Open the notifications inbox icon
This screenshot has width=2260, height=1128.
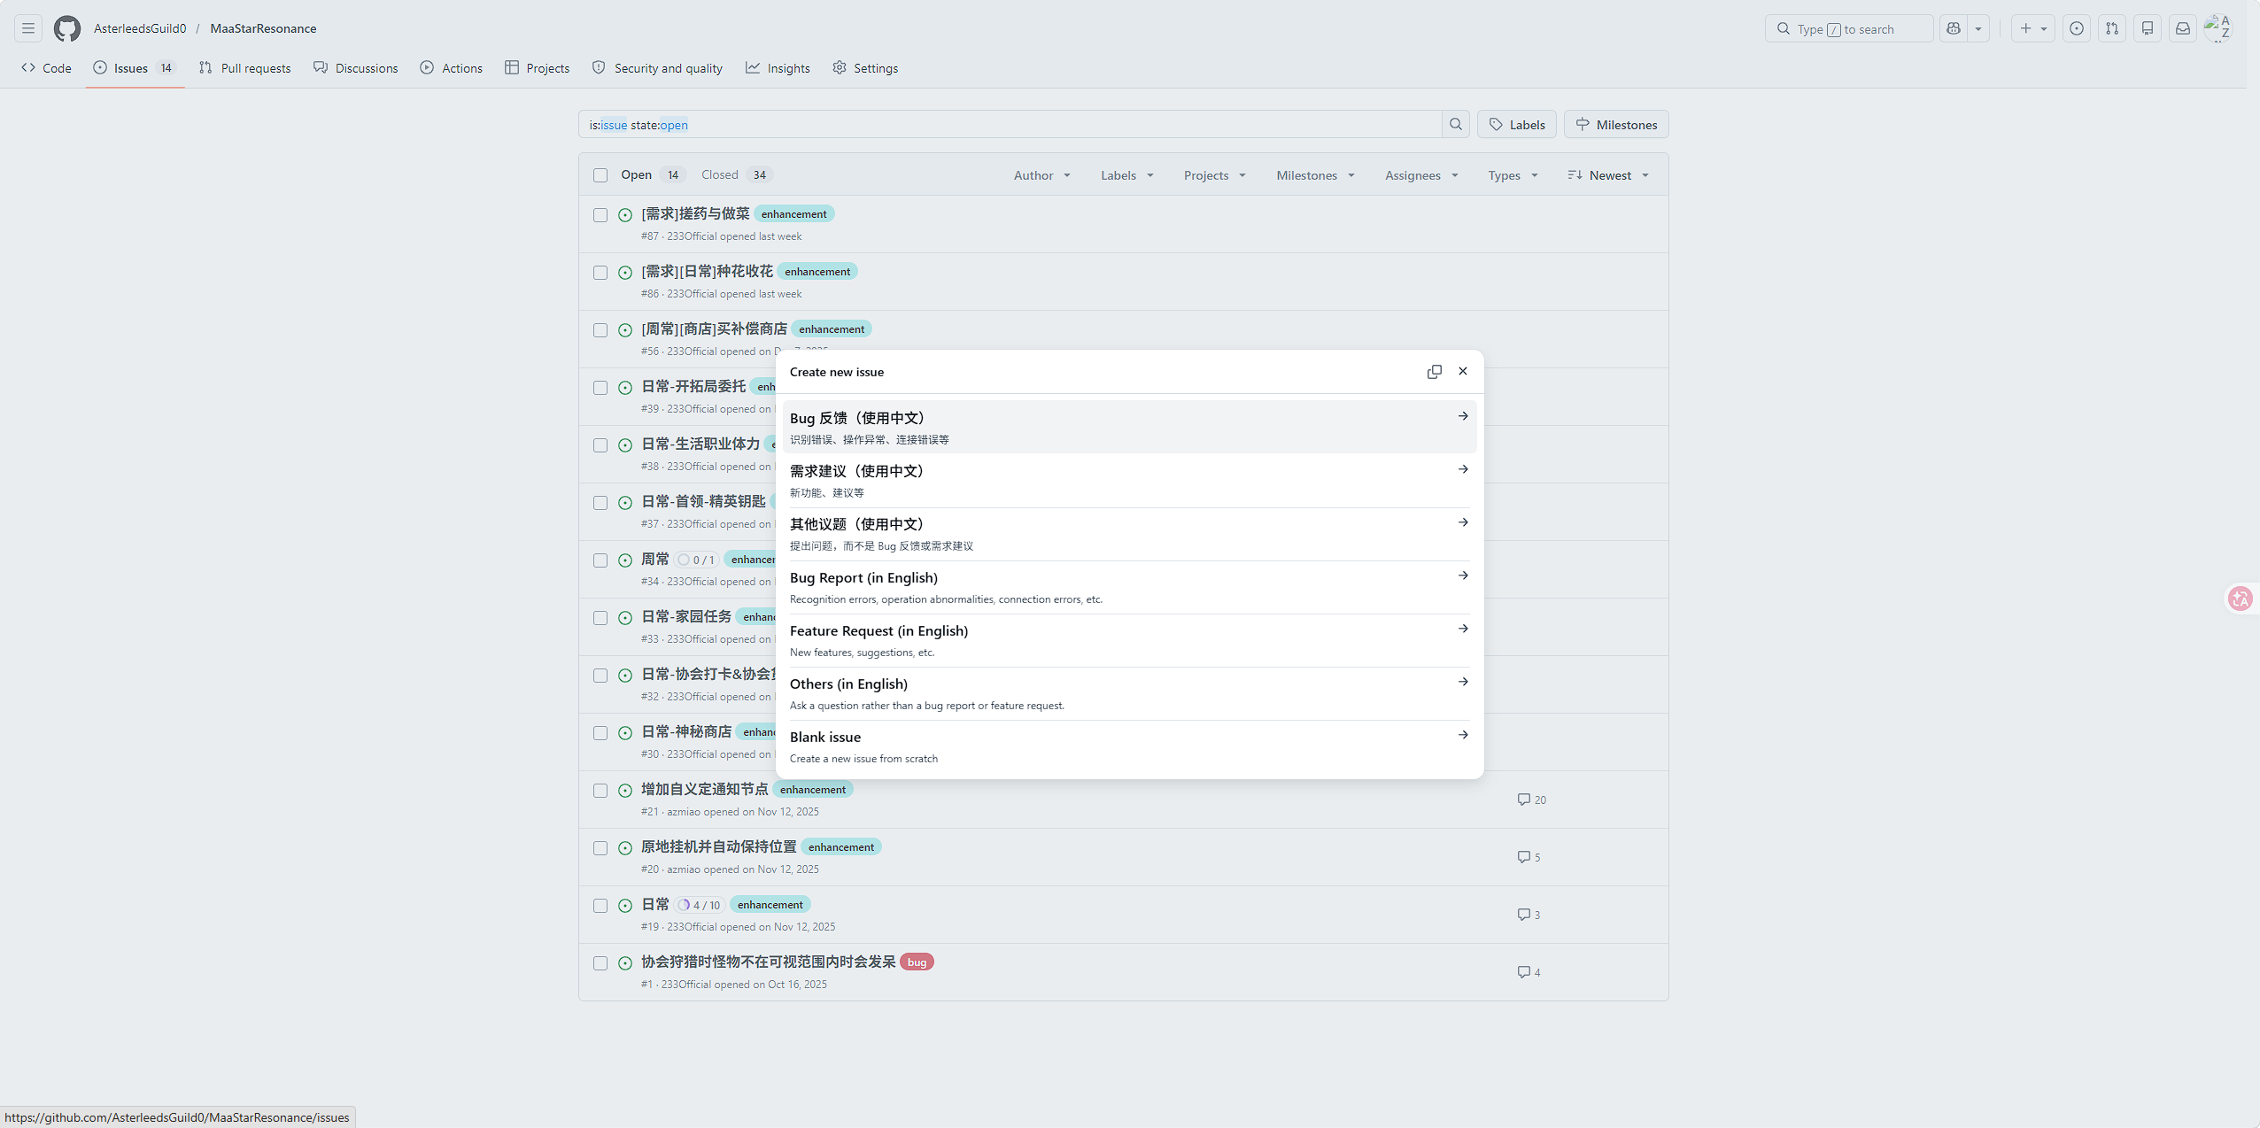coord(2183,28)
